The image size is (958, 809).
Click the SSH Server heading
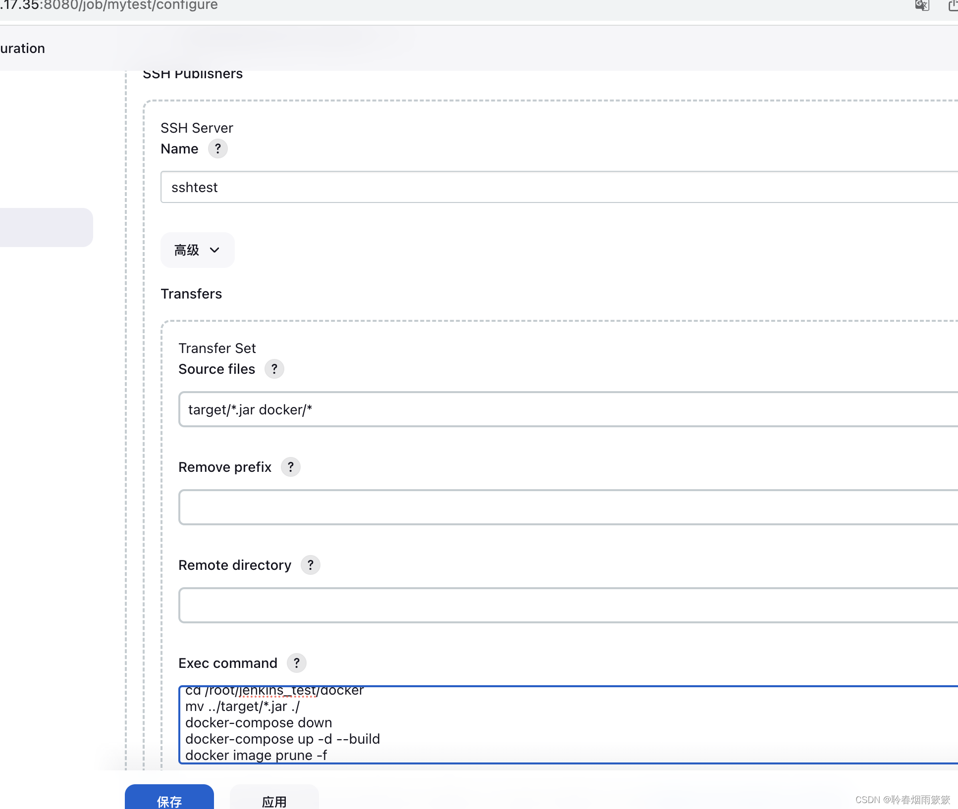(197, 128)
